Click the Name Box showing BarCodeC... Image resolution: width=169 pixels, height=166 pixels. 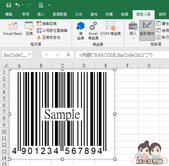pyautogui.click(x=15, y=55)
